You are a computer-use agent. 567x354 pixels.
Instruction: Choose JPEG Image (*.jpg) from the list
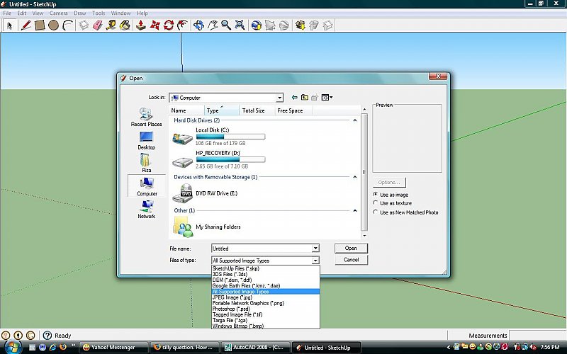(232, 297)
